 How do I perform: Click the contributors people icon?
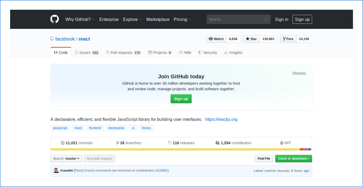pos(217,143)
